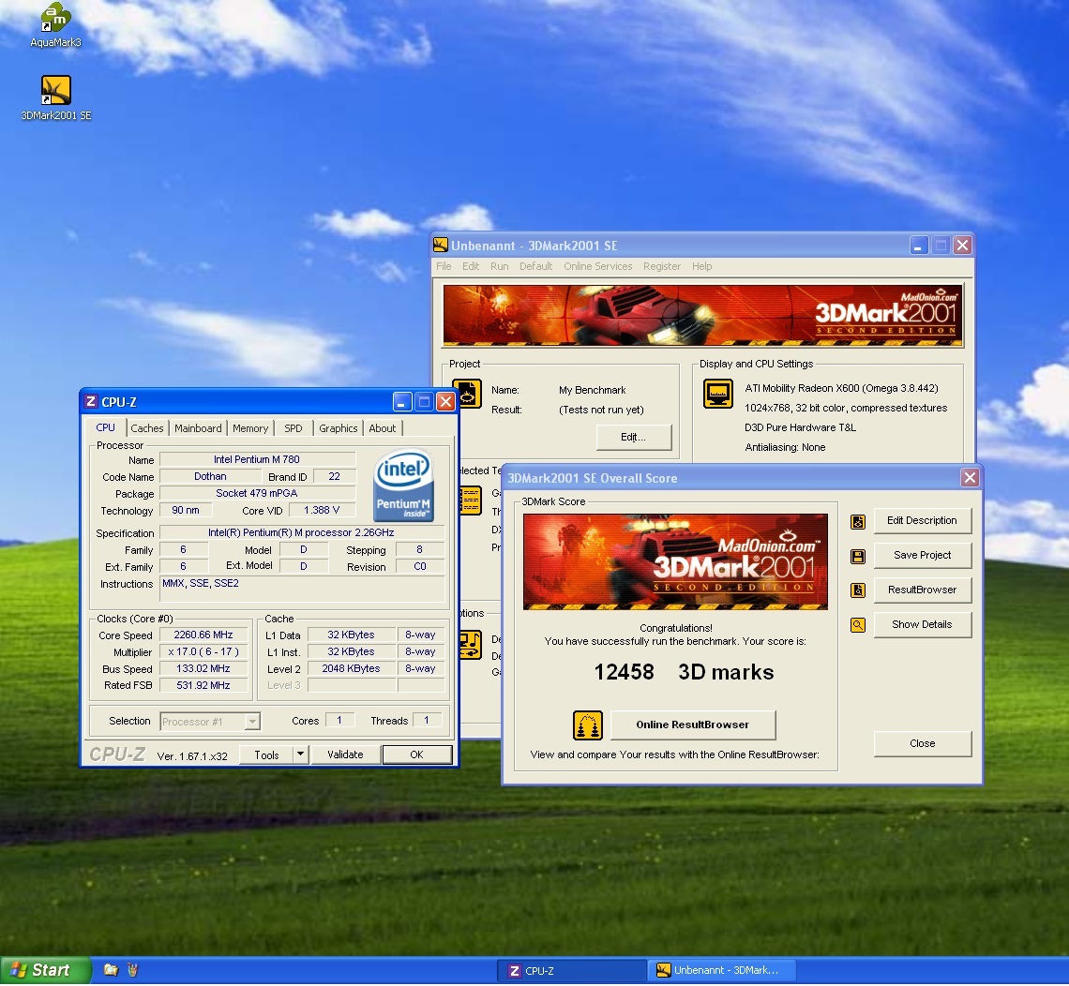
Task: Click the Save Project button
Action: (x=922, y=556)
